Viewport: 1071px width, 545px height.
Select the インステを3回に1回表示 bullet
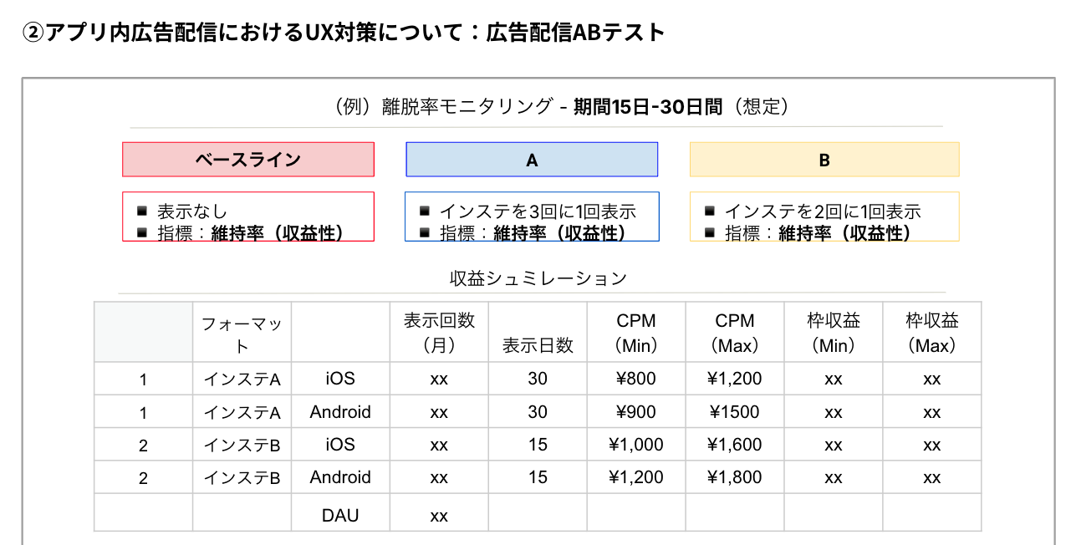[x=538, y=211]
